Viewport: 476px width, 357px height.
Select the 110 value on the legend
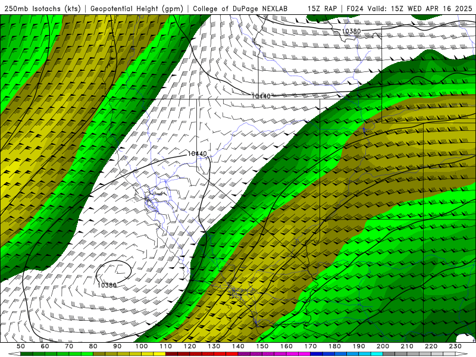tap(166, 346)
